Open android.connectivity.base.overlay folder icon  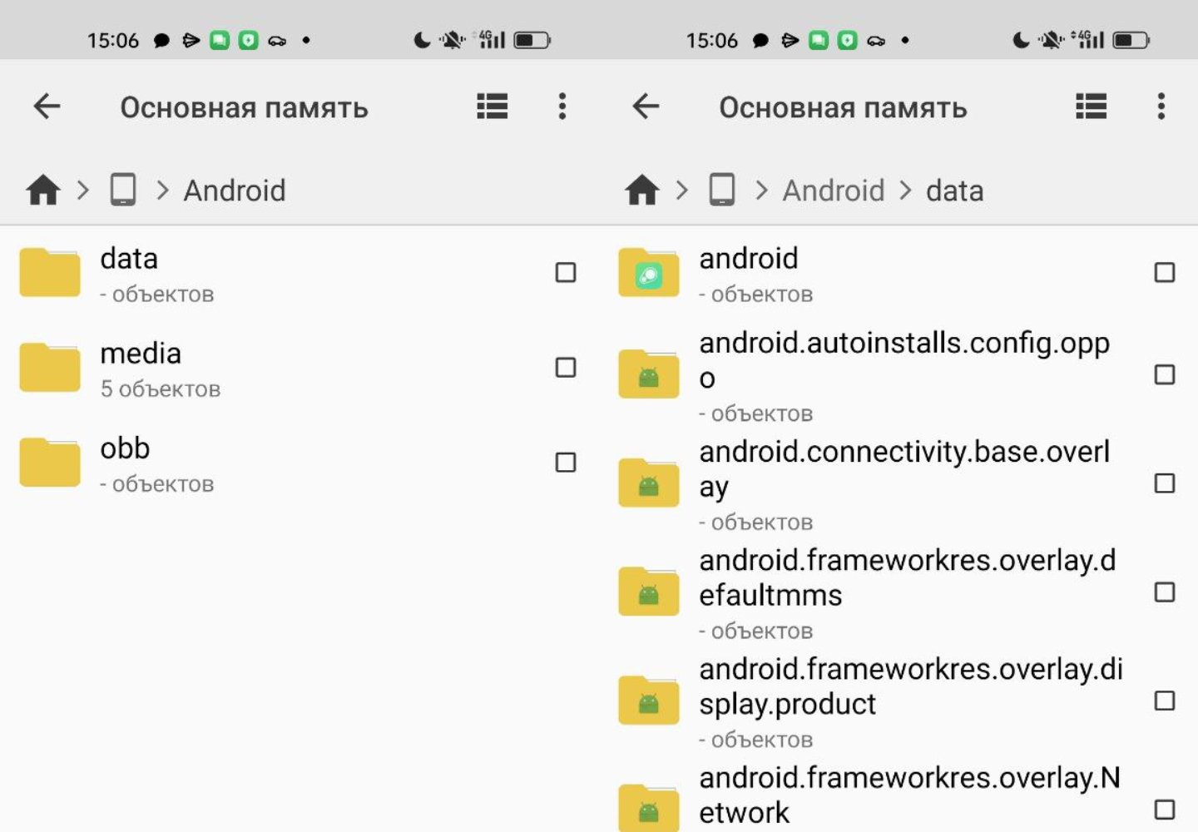pos(649,483)
